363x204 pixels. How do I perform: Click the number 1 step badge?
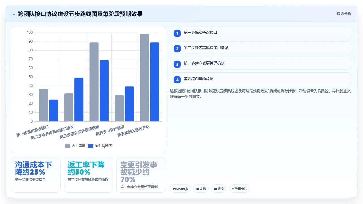(177, 33)
